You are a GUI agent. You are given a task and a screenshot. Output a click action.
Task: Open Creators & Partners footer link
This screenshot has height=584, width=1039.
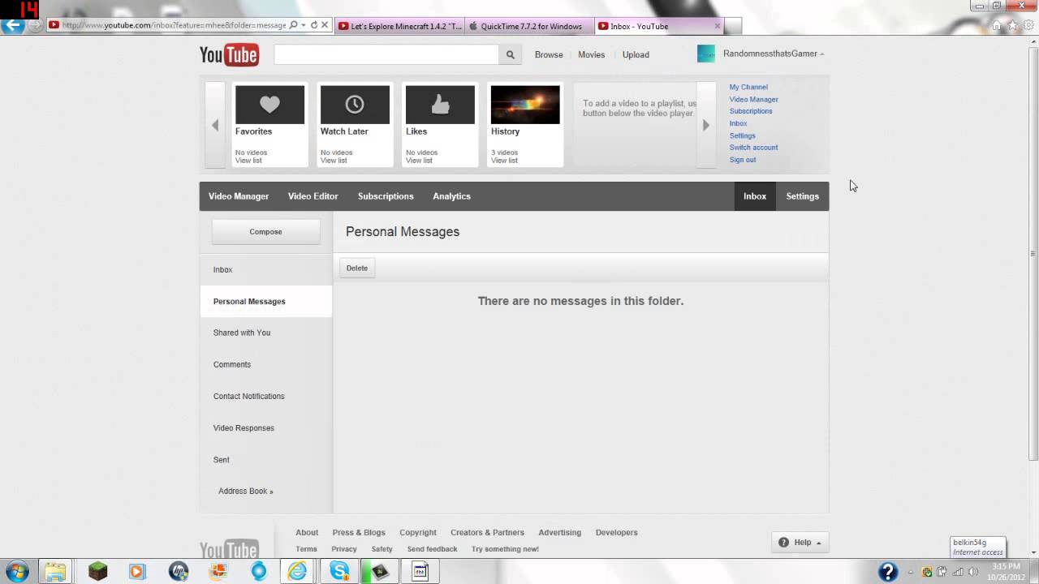pyautogui.click(x=487, y=533)
